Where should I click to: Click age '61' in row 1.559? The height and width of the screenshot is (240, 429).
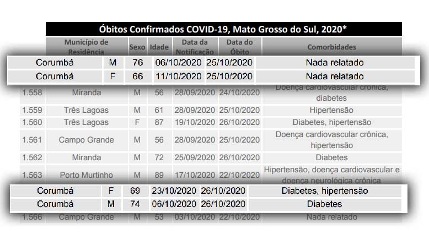pyautogui.click(x=159, y=110)
